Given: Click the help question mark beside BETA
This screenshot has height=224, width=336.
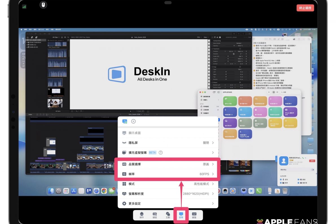Looking at the screenshot, I should pyautogui.click(x=161, y=153).
